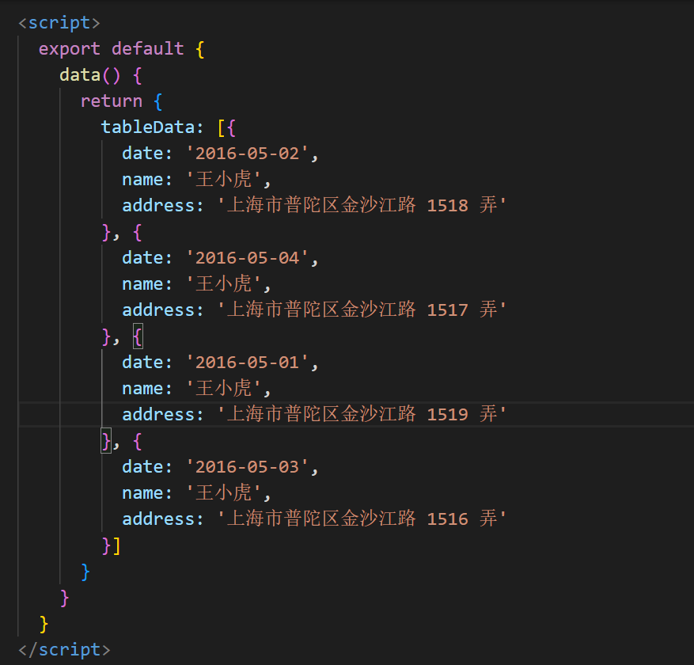
Task: Click the address number 1518
Action: tap(447, 206)
